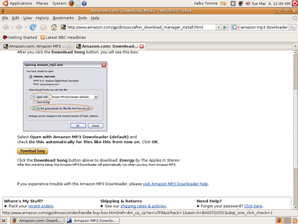Close the Amazon.com: Download tab

point(142,46)
